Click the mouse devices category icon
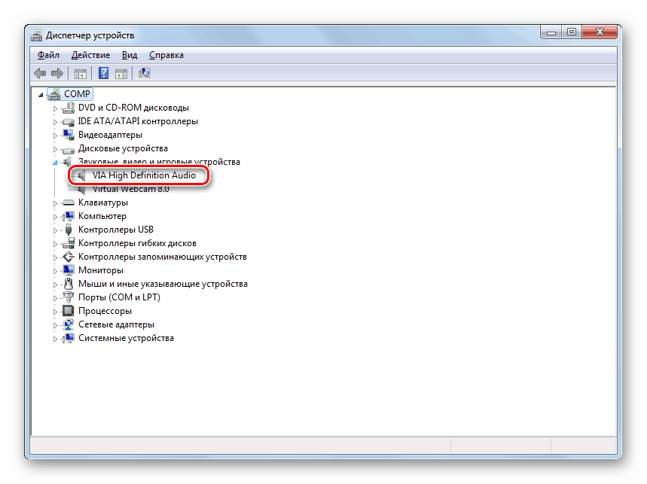This screenshot has width=647, height=484. 69,284
